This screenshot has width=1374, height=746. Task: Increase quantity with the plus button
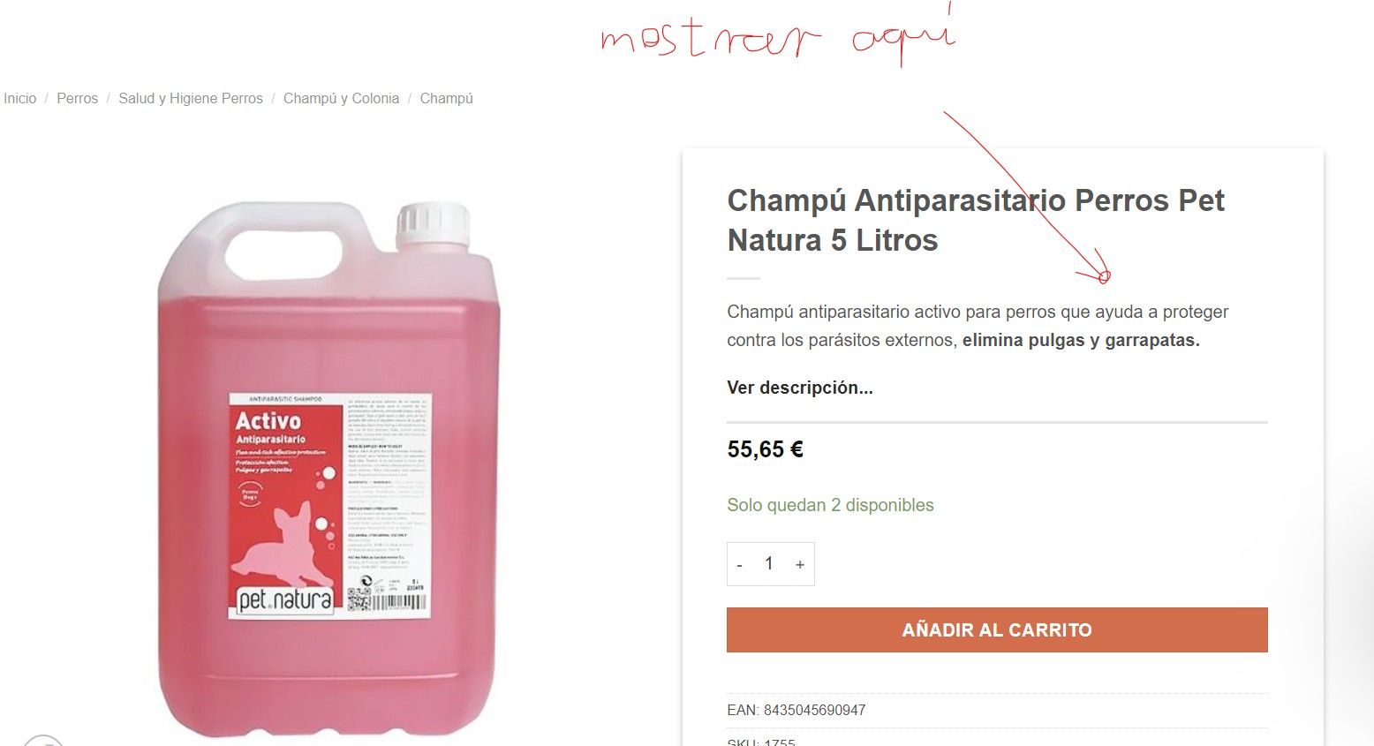(x=800, y=564)
